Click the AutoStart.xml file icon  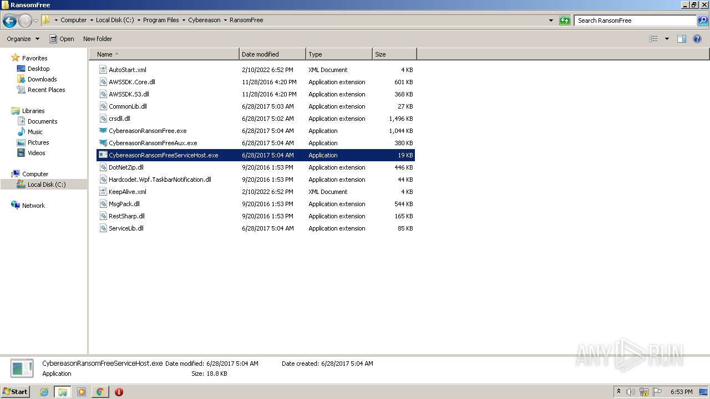click(103, 70)
